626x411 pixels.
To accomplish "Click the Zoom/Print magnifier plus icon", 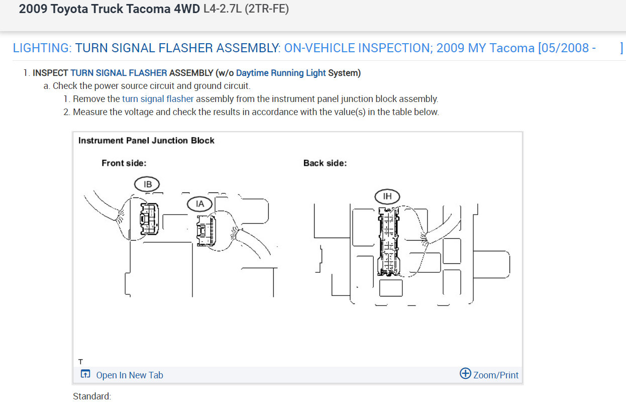I will click(465, 373).
